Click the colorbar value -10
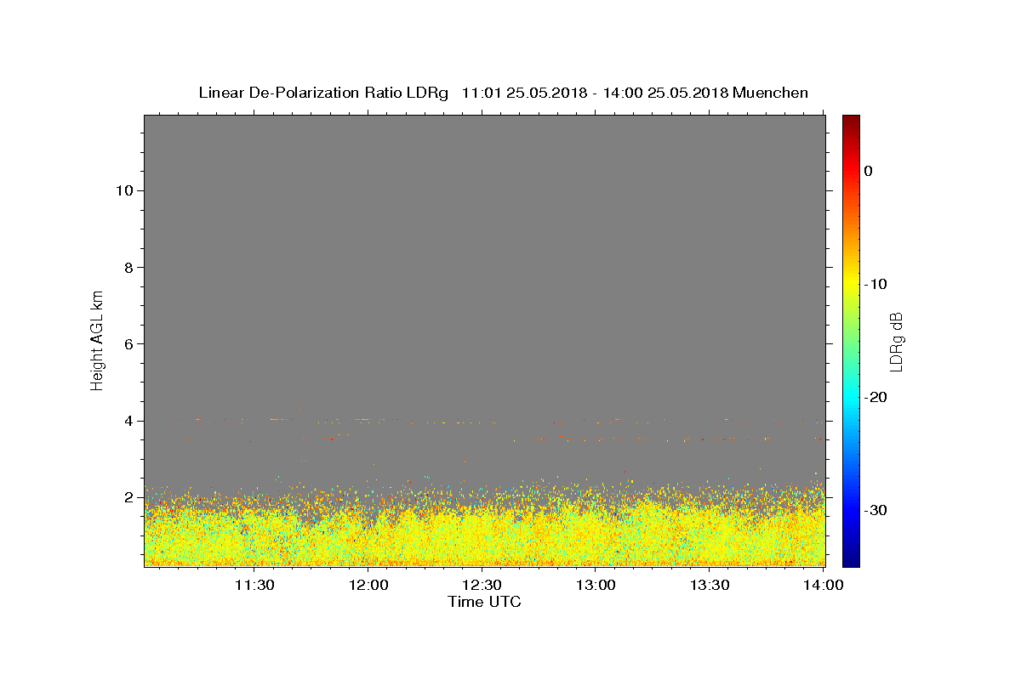1021x680 pixels. [x=876, y=284]
